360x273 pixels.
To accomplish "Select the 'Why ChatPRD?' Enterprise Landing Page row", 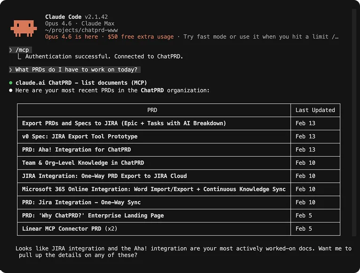I will click(x=93, y=216).
